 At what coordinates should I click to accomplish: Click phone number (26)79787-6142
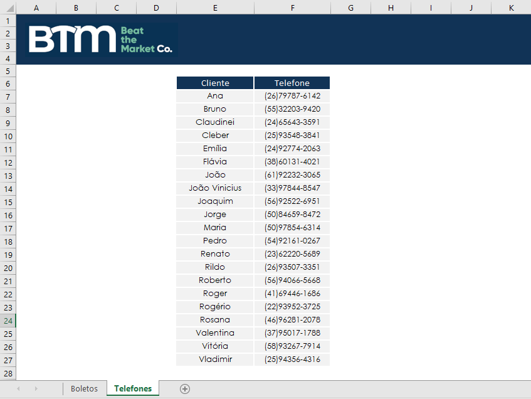(x=292, y=96)
